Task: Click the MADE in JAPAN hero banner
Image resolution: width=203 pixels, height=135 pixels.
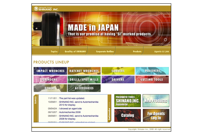Action: [x=101, y=29]
